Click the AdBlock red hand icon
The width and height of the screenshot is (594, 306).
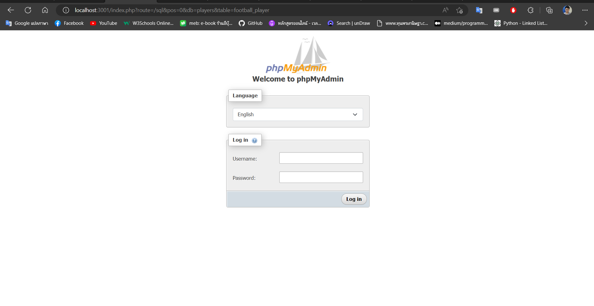pyautogui.click(x=513, y=10)
